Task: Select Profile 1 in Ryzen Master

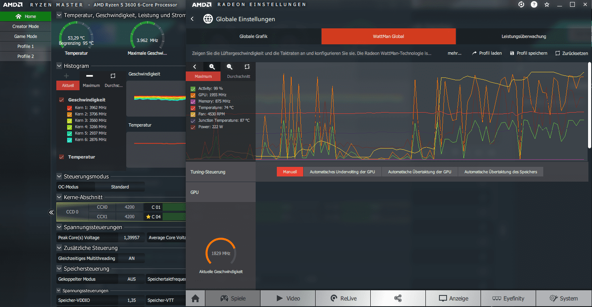Action: click(x=26, y=46)
